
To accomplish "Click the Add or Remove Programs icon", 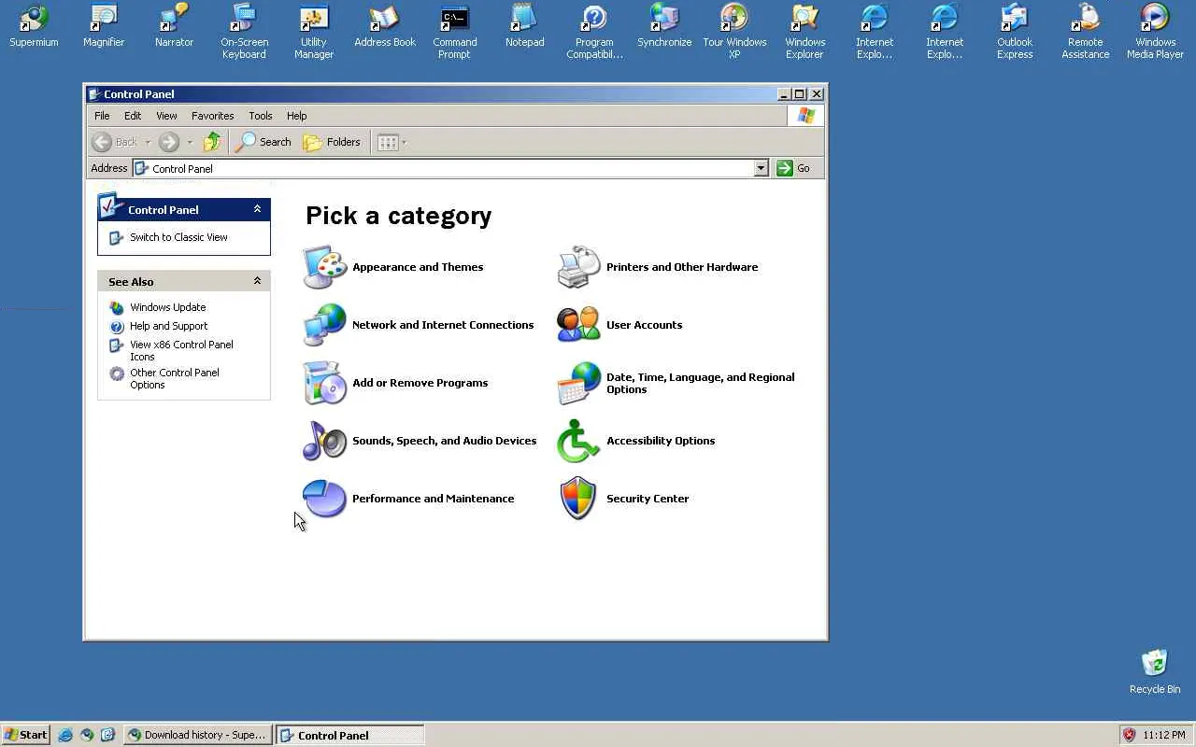I will (324, 383).
